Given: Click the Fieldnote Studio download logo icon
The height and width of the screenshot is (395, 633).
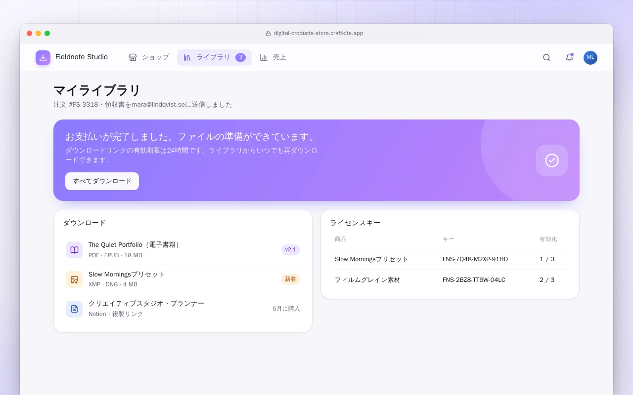Looking at the screenshot, I should 43,58.
